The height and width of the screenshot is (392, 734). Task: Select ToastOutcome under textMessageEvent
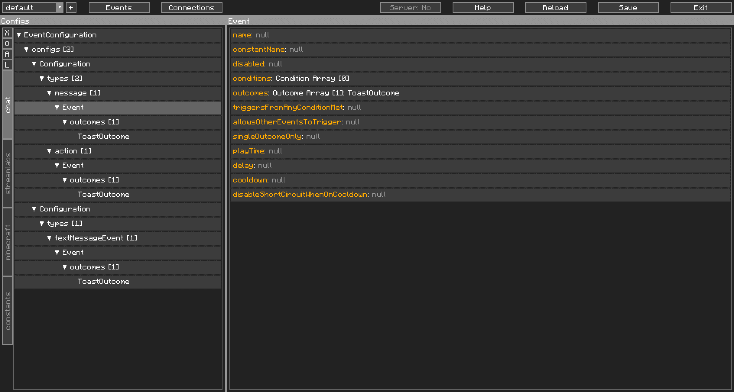[x=118, y=282]
